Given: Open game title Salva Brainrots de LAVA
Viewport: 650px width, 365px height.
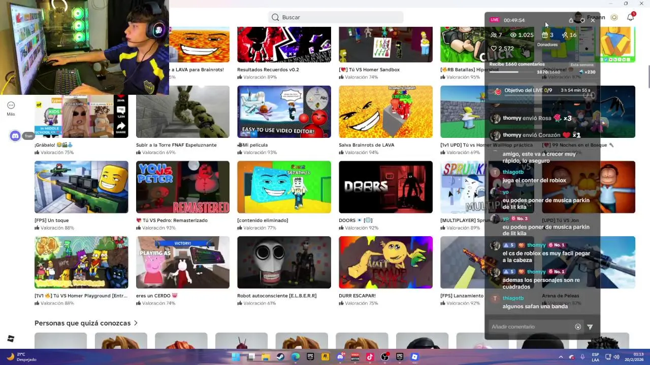Looking at the screenshot, I should click(x=367, y=145).
